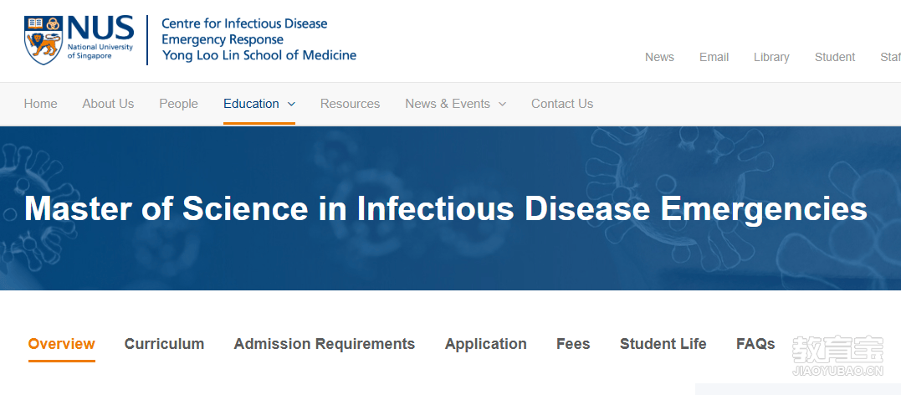The image size is (901, 395).
Task: Open Contact Us page
Action: pyautogui.click(x=562, y=104)
